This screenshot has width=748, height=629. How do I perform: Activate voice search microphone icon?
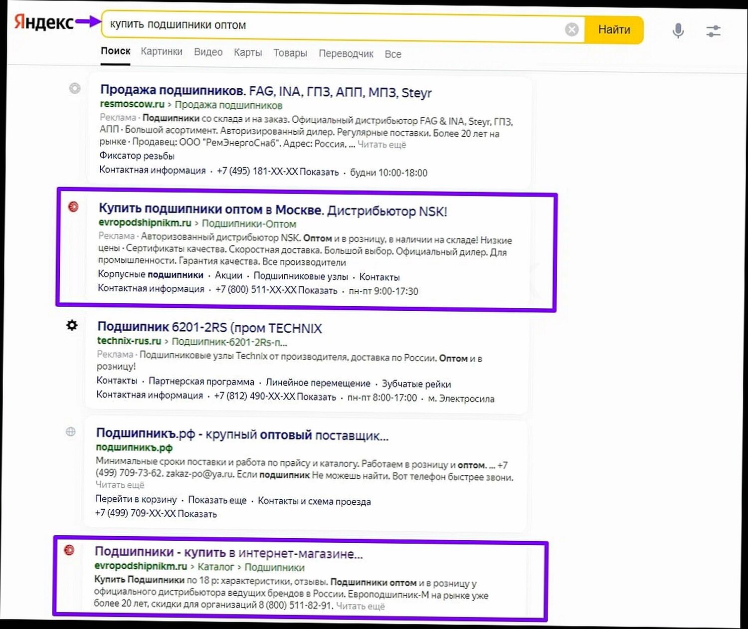678,30
